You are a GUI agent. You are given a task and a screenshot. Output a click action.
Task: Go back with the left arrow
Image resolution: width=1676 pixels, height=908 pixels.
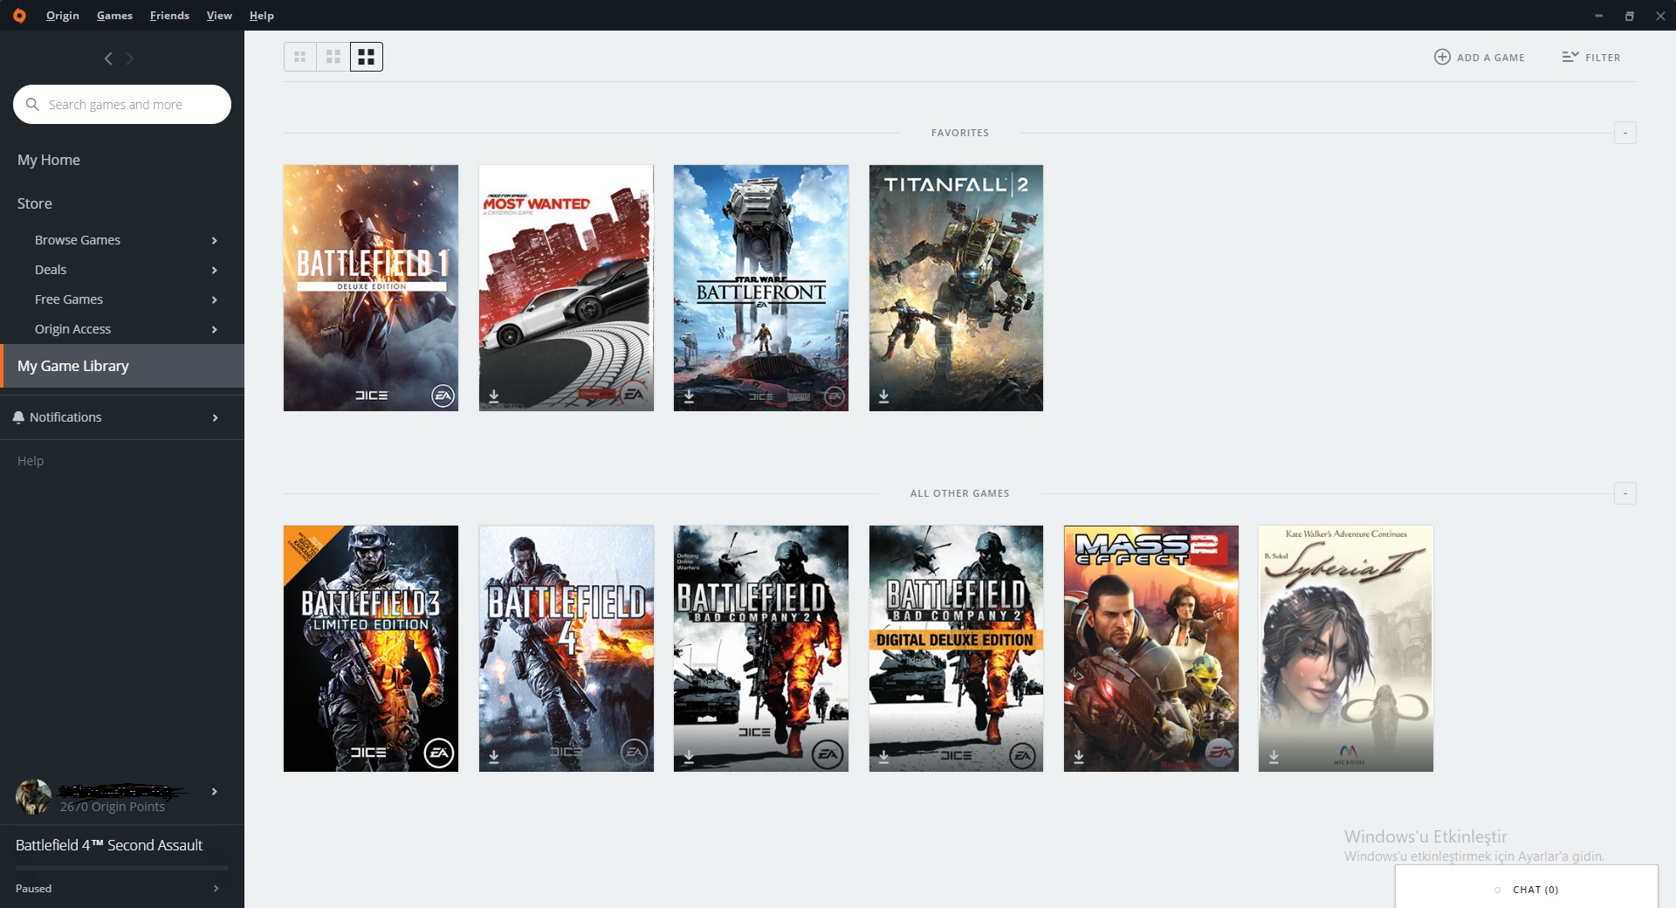click(108, 58)
